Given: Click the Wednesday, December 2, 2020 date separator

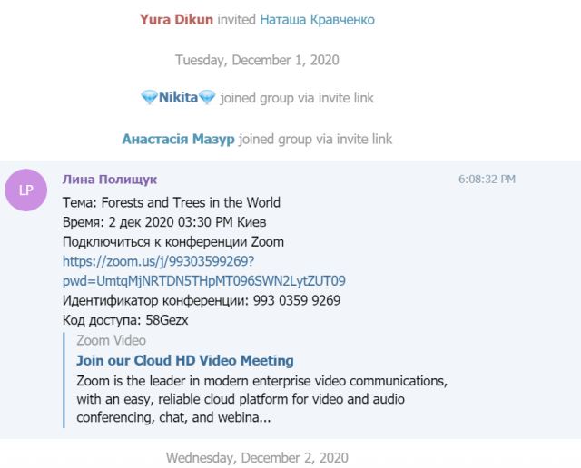Looking at the screenshot, I should click(x=257, y=458).
